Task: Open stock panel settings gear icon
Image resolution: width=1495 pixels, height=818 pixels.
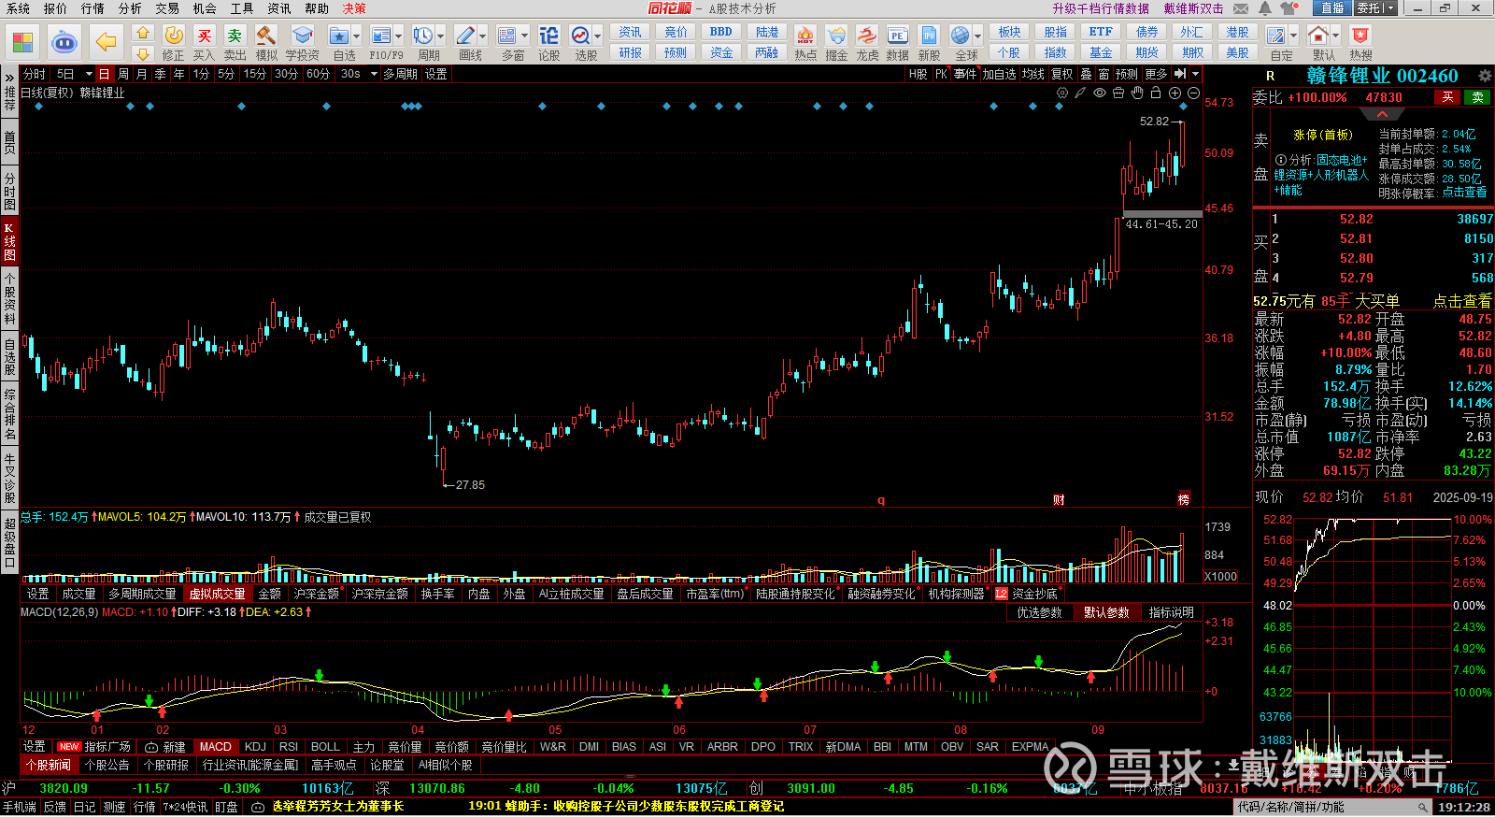Action: pos(1485,76)
